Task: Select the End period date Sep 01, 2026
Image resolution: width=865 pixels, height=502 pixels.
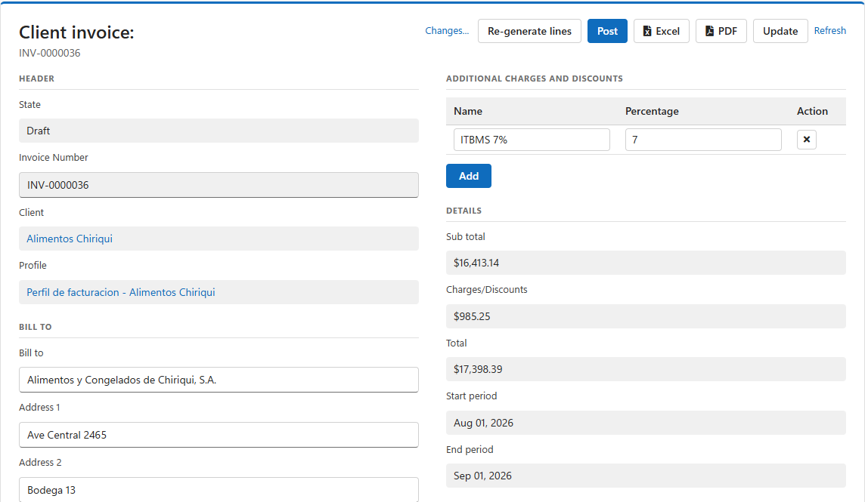Action: [646, 476]
